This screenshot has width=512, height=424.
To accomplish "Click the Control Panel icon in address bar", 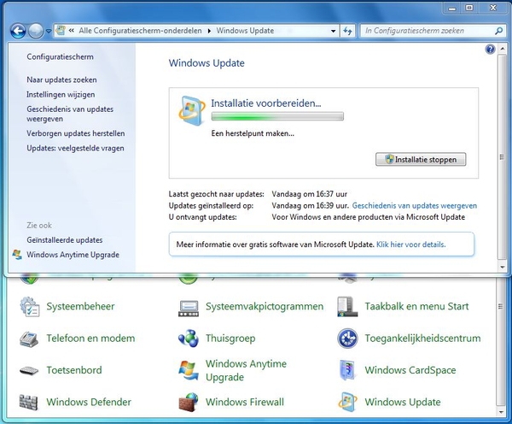I will pyautogui.click(x=61, y=31).
